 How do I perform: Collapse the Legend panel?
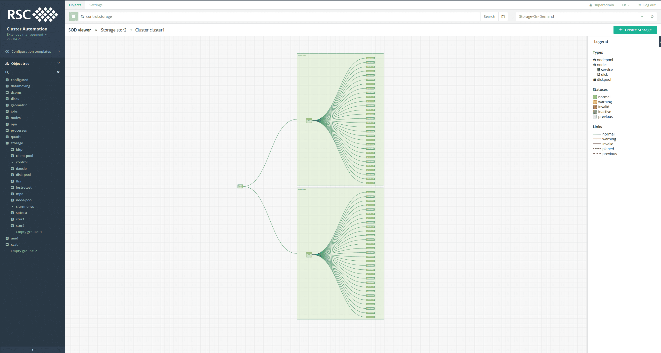click(660, 41)
